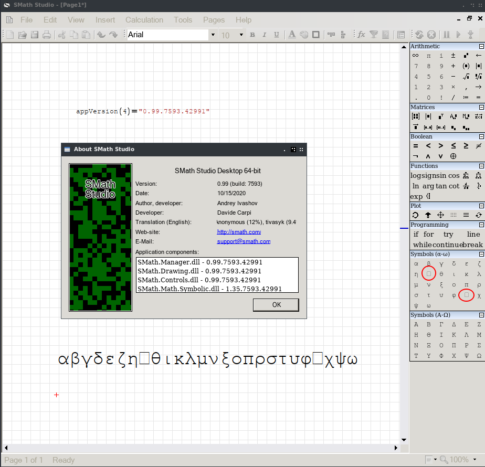This screenshot has height=467, width=485.
Task: Open the Calculation menu
Action: click(x=144, y=20)
